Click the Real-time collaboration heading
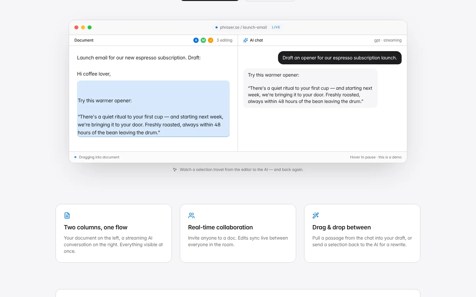 pyautogui.click(x=220, y=227)
